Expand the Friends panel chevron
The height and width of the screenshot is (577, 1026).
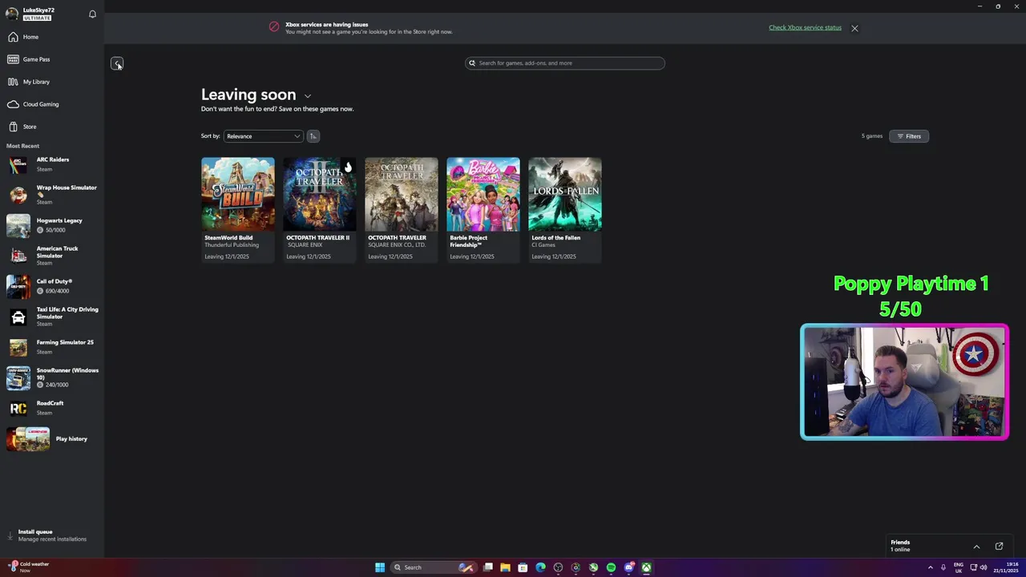click(976, 547)
